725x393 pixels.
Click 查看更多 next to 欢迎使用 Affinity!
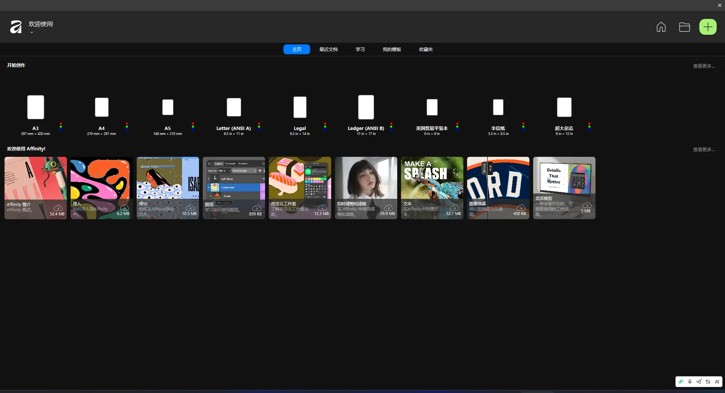coord(704,149)
